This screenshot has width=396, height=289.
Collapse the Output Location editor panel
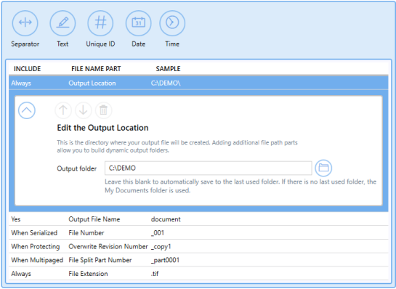[x=26, y=110]
